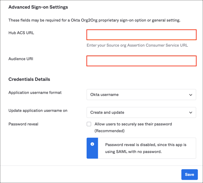Click the Application username format label
This screenshot has height=183, width=203.
pos(35,93)
